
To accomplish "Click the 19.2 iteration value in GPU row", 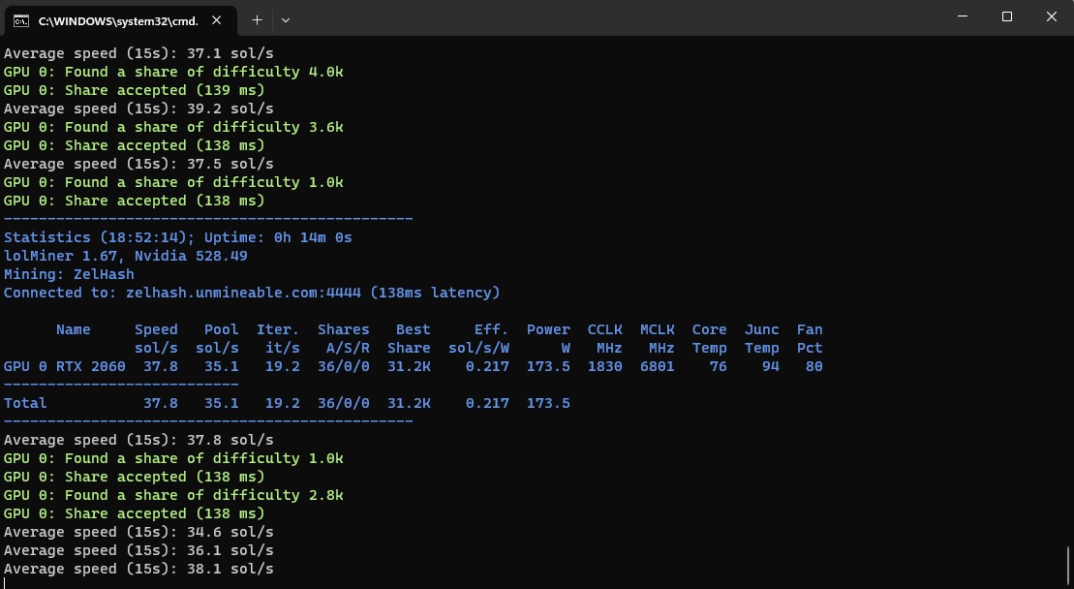I will (x=282, y=366).
